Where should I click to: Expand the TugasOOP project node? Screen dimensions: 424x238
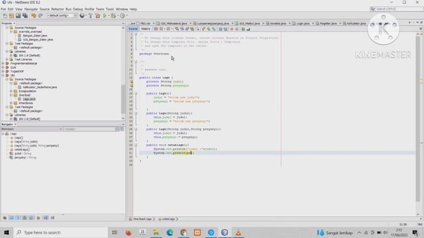[x=3, y=71]
